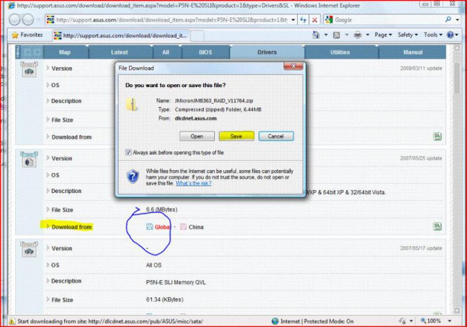
Task: Open the Safety menu dropdown
Action: point(408,35)
